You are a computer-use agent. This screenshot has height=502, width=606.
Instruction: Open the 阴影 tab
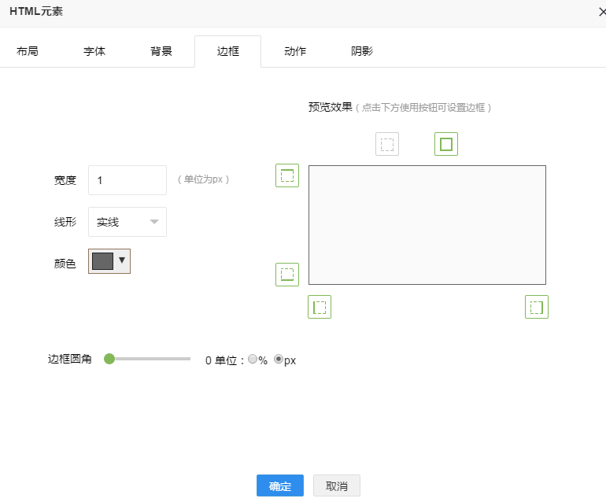(362, 51)
